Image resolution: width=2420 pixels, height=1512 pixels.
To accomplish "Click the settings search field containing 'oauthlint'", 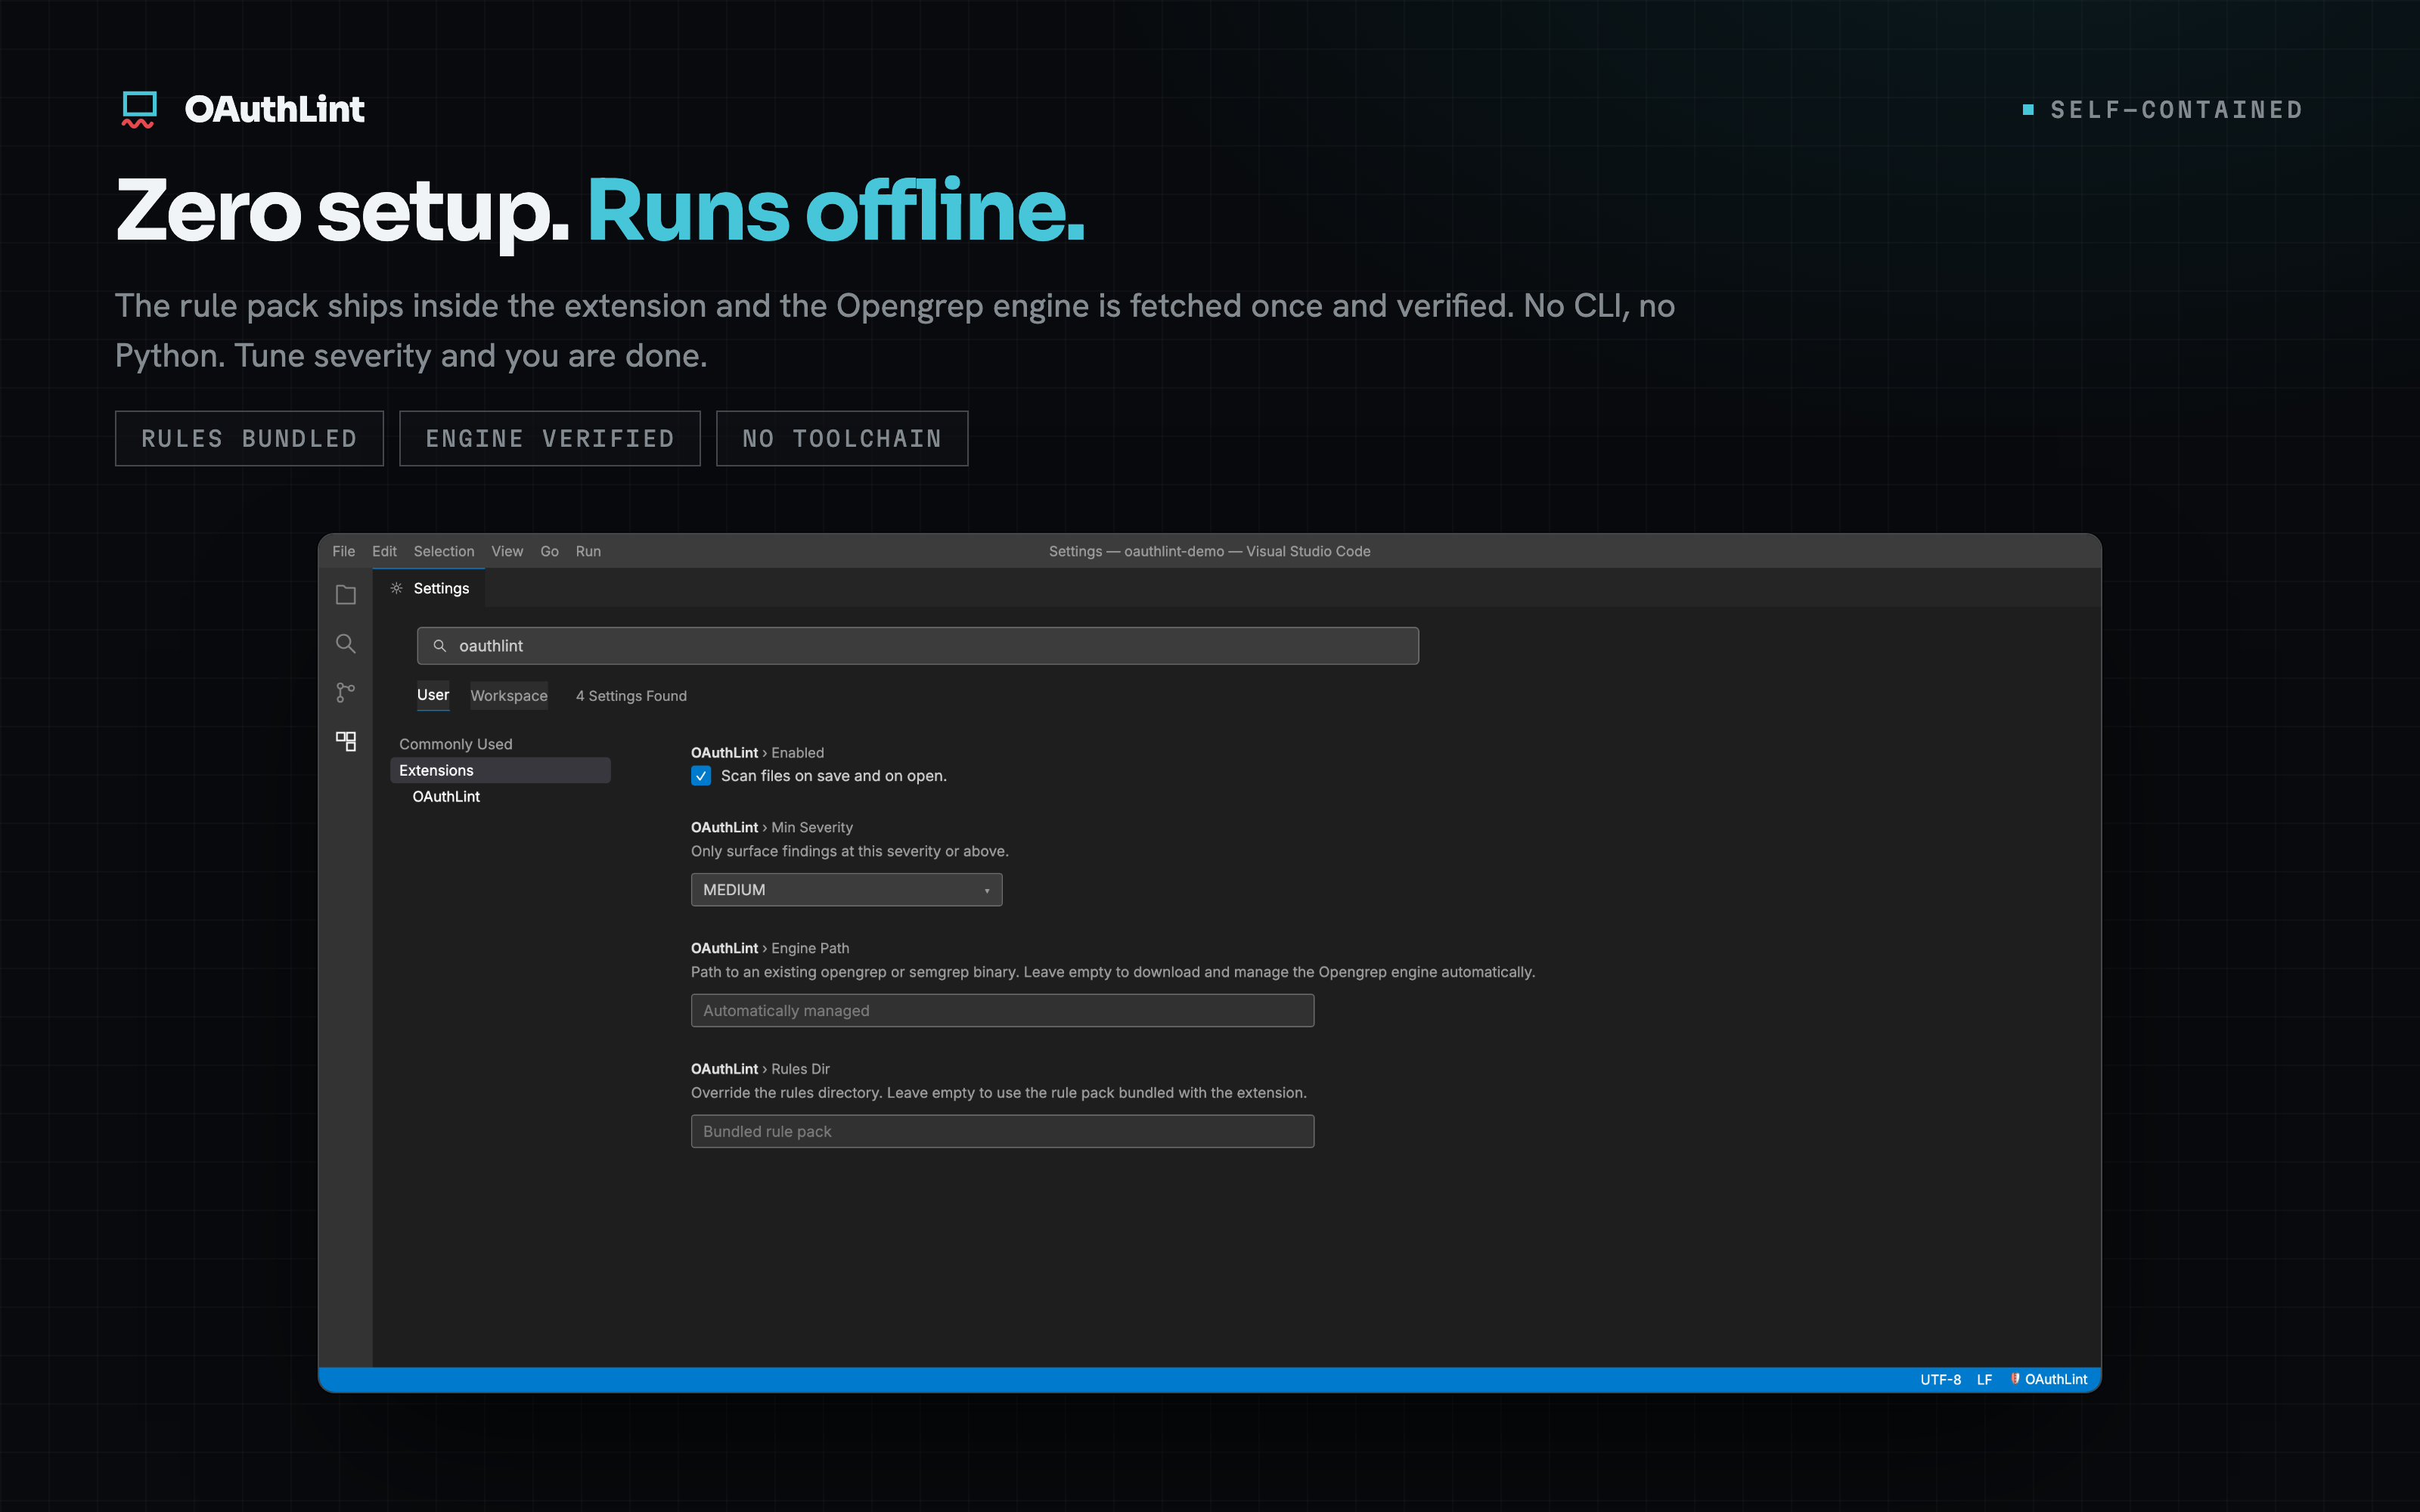I will (x=917, y=646).
